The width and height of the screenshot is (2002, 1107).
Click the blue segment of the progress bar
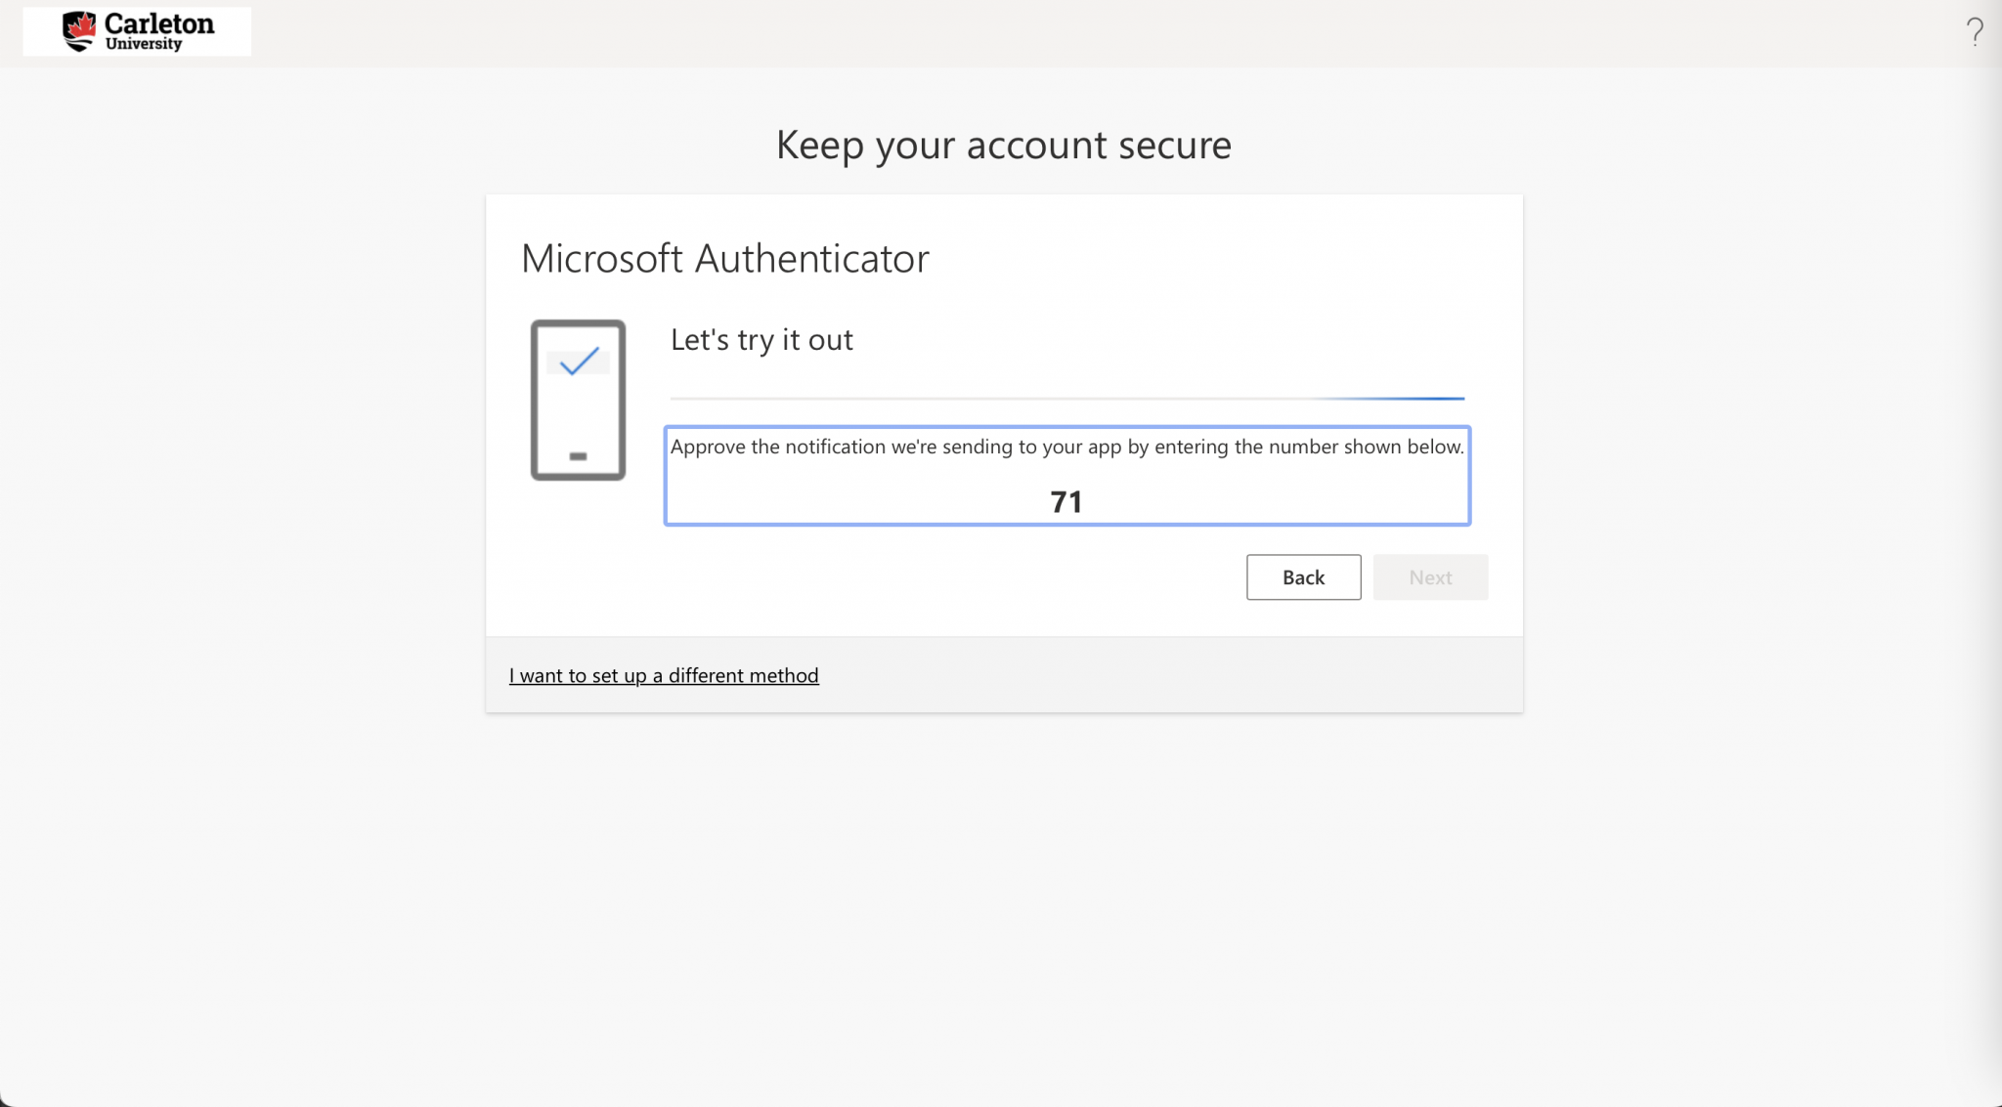tap(1408, 399)
